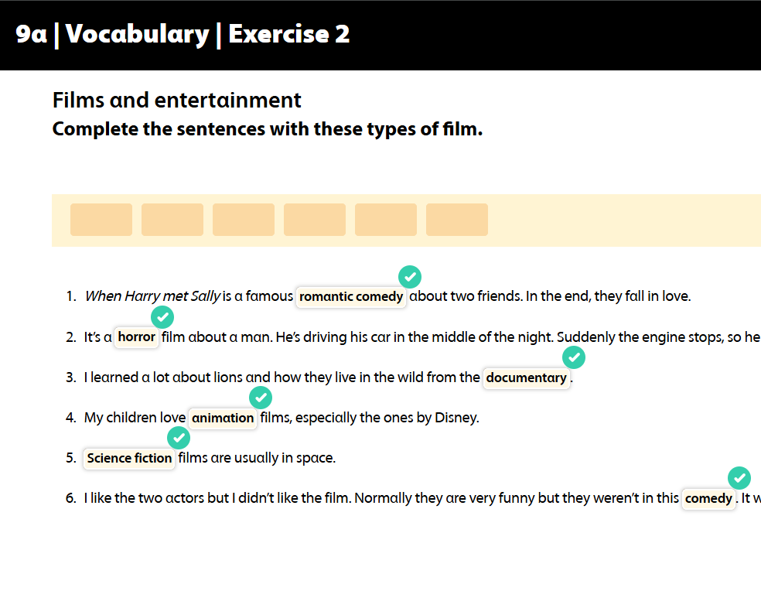This screenshot has height=608, width=761.
Task: Click the third empty word bank slot
Action: tap(244, 220)
